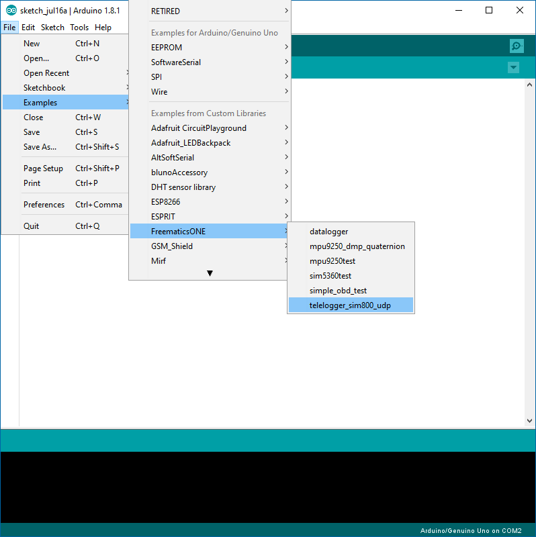Select the FreematicsONE submenu entry
The image size is (536, 537).
click(x=209, y=231)
